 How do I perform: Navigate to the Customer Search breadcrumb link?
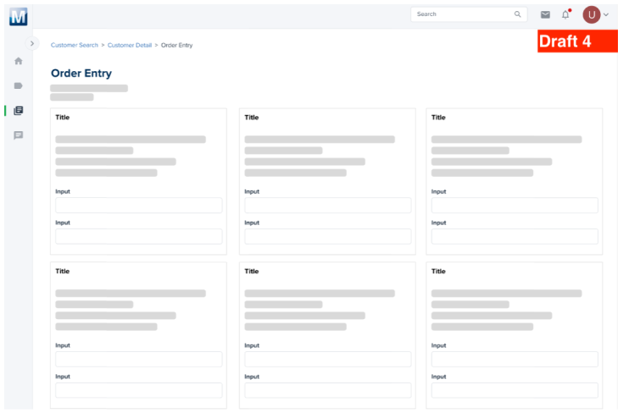(75, 45)
